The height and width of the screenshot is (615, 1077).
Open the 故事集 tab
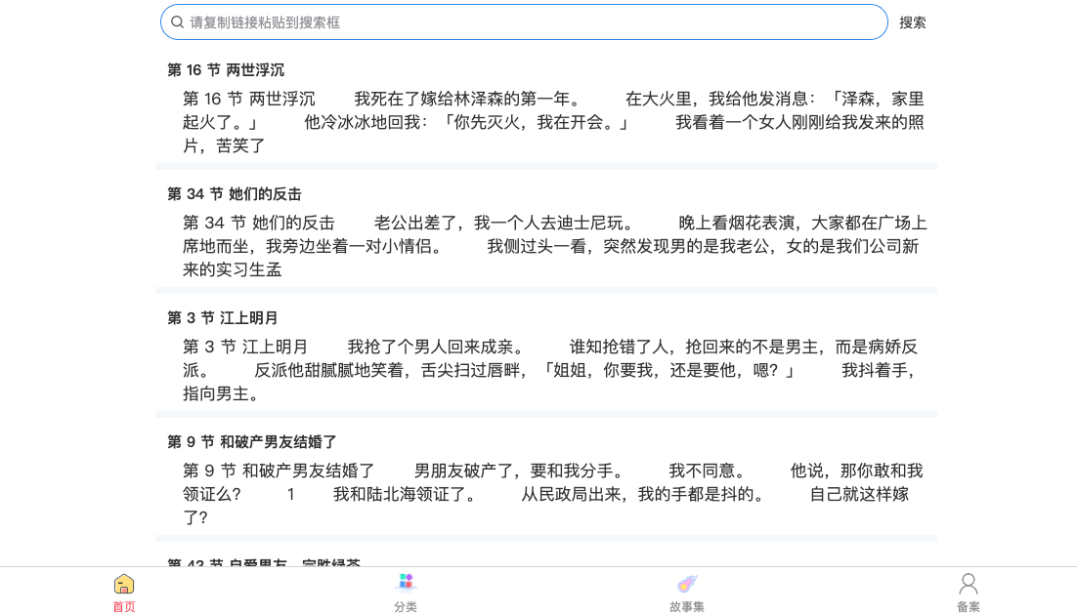click(x=687, y=592)
